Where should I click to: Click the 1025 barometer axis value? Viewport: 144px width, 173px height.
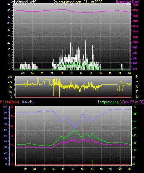(x=135, y=16)
